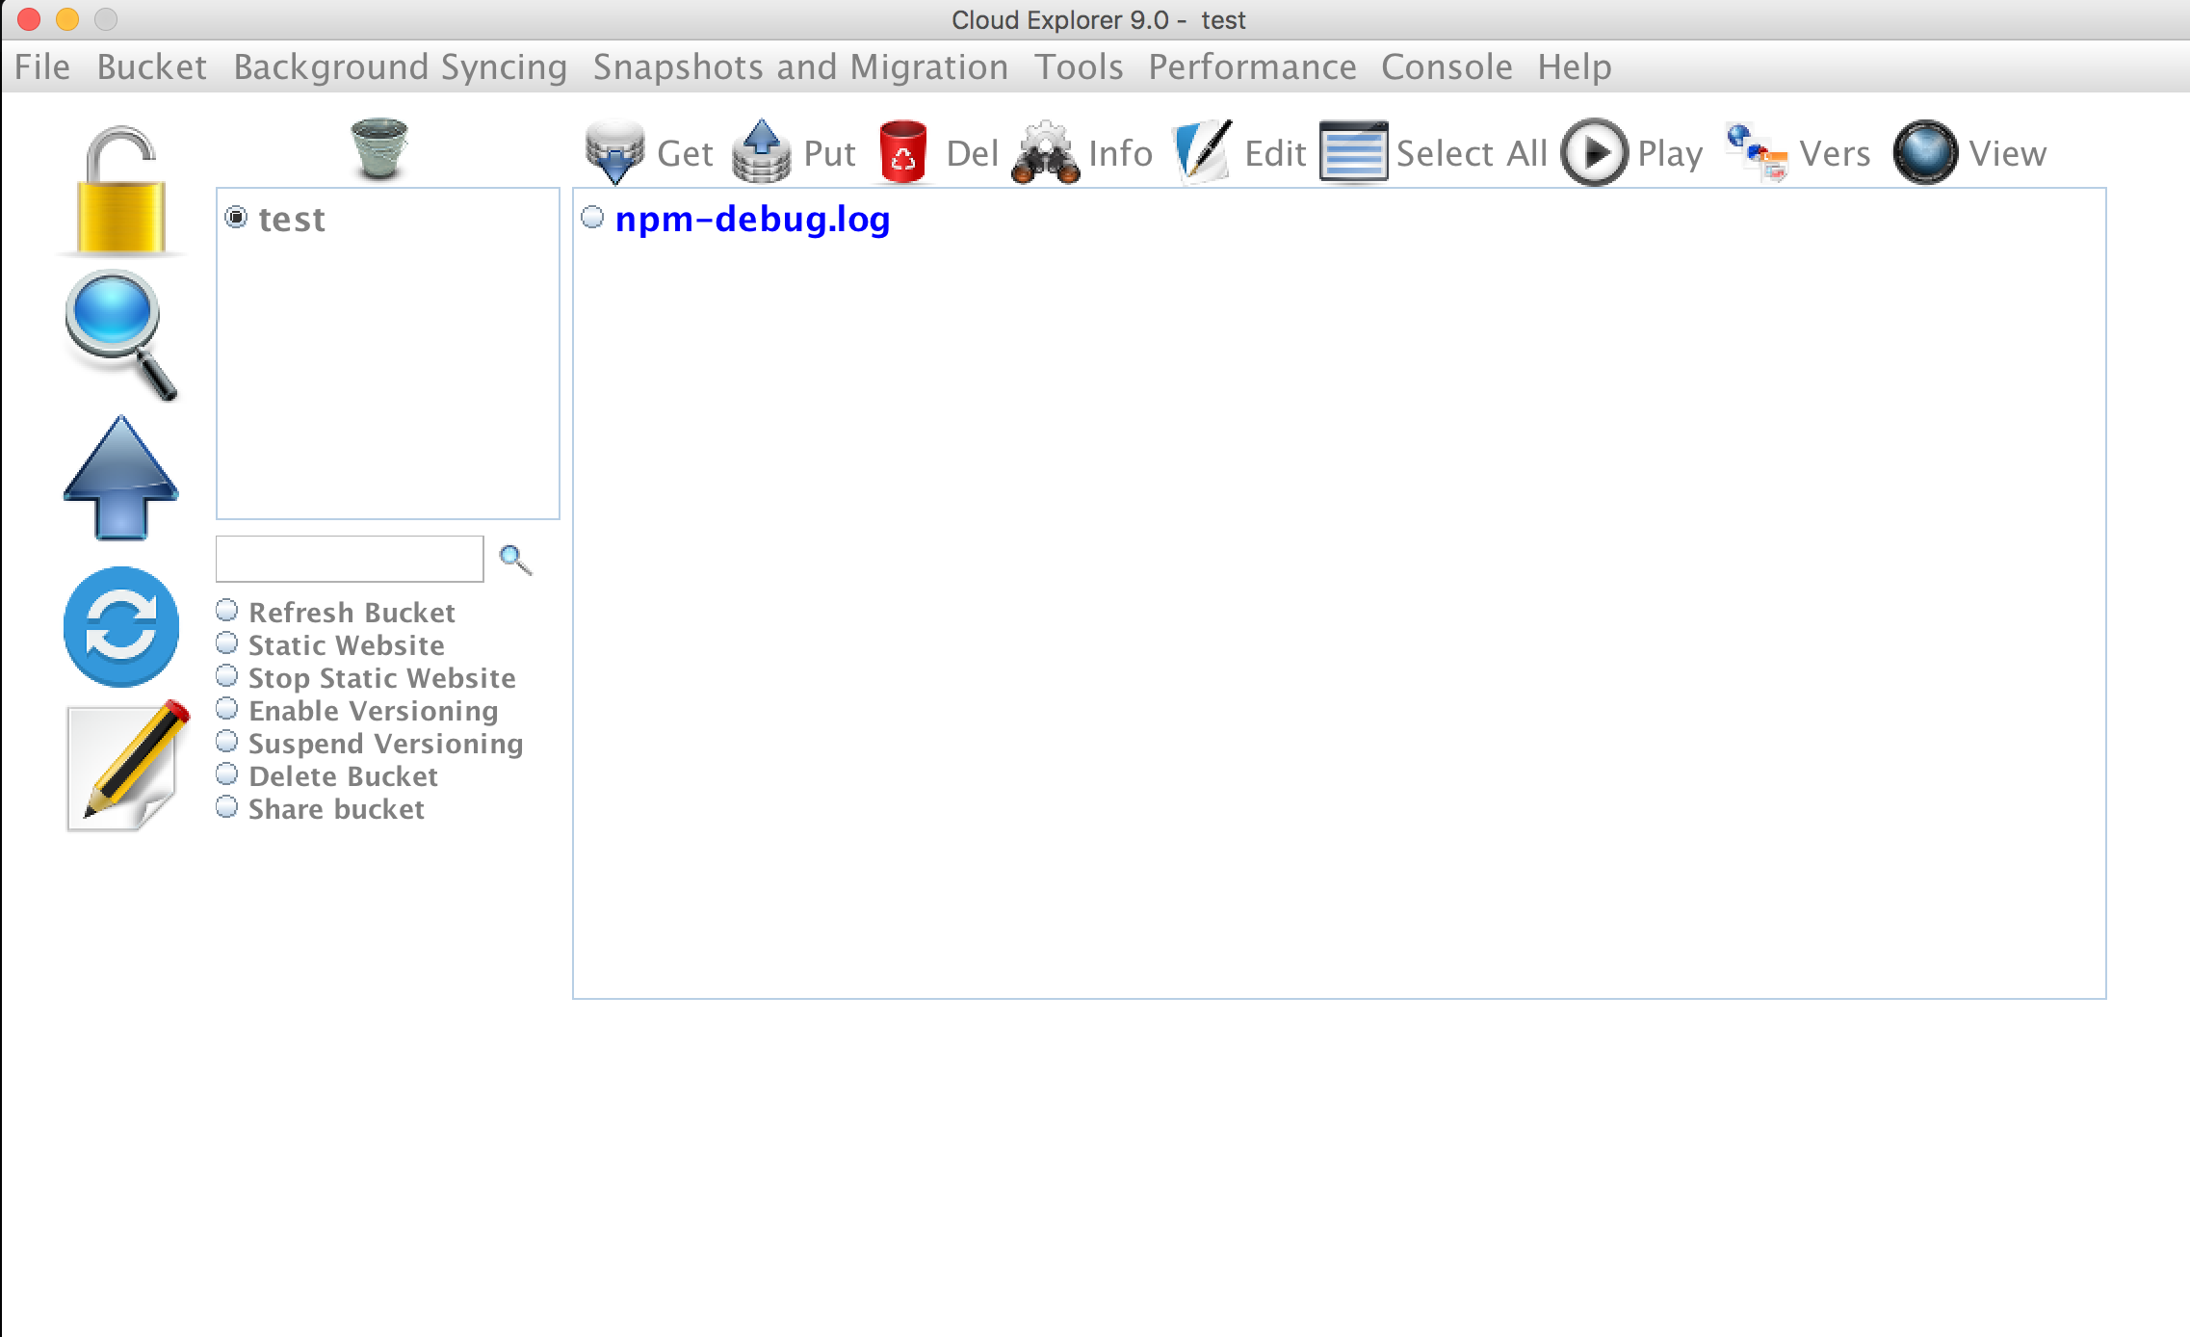Click the blue circular sync icon

click(121, 626)
